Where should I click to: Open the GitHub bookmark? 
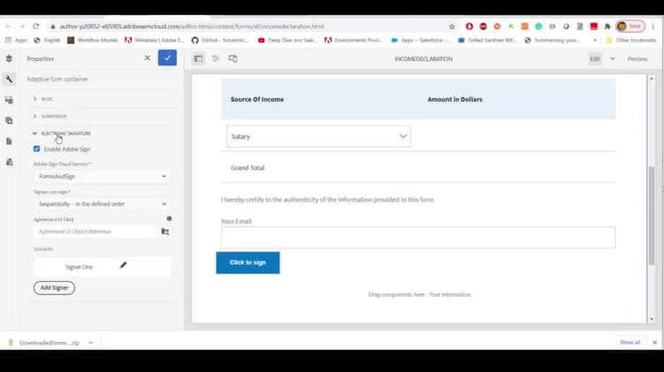click(x=220, y=40)
